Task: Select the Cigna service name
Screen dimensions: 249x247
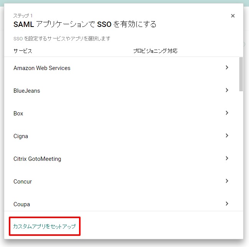Action: tap(21, 136)
